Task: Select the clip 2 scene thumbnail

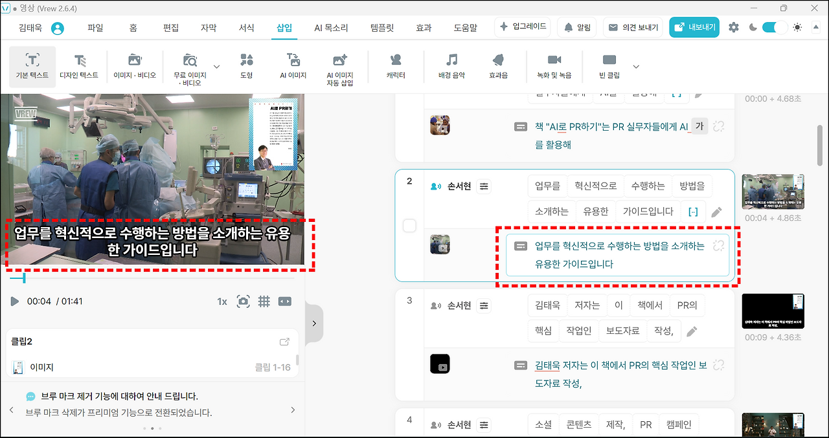Action: coord(773,191)
